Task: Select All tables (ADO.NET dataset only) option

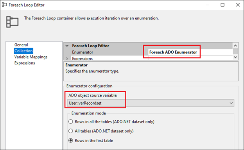Action: click(71, 131)
